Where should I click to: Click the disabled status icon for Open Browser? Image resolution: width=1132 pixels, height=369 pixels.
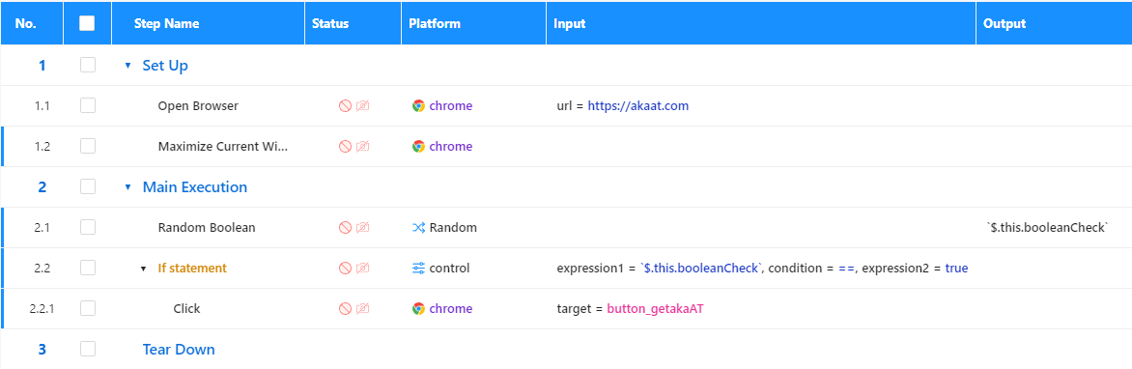(x=345, y=106)
